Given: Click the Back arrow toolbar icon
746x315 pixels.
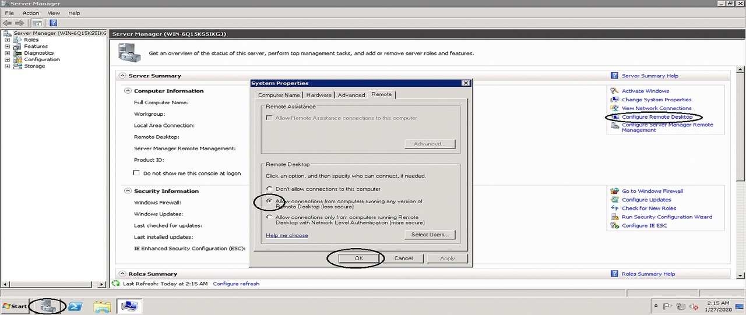Looking at the screenshot, I should click(8, 23).
